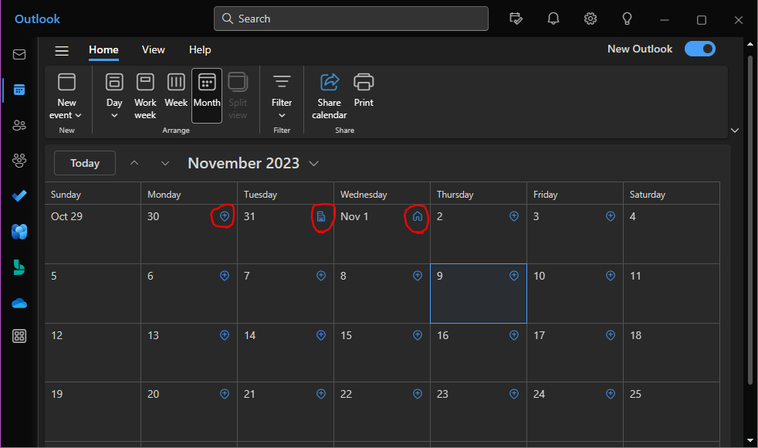Open the Groups icon in sidebar
Screen dimensions: 758x448
(19, 161)
